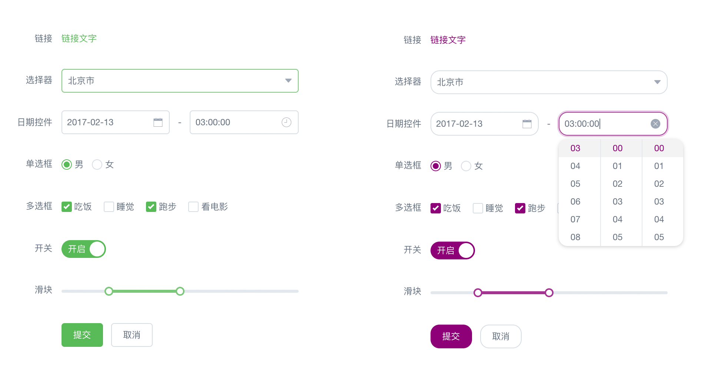Open the green 链接文字 link

click(x=79, y=38)
